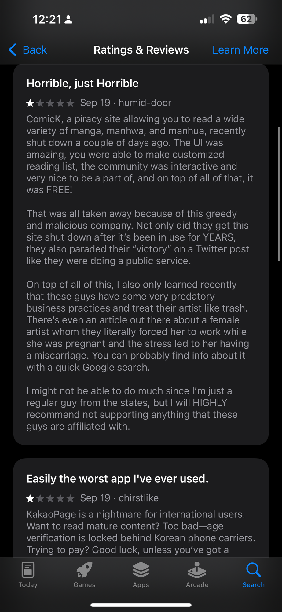Screen dimensions: 282x612
Task: Tap the cellular signal bars
Action: 207,20
